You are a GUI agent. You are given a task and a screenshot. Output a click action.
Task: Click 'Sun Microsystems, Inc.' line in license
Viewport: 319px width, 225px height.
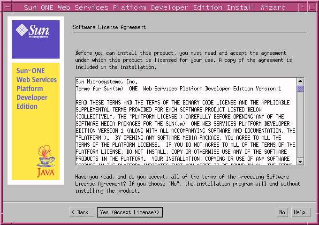(106, 82)
